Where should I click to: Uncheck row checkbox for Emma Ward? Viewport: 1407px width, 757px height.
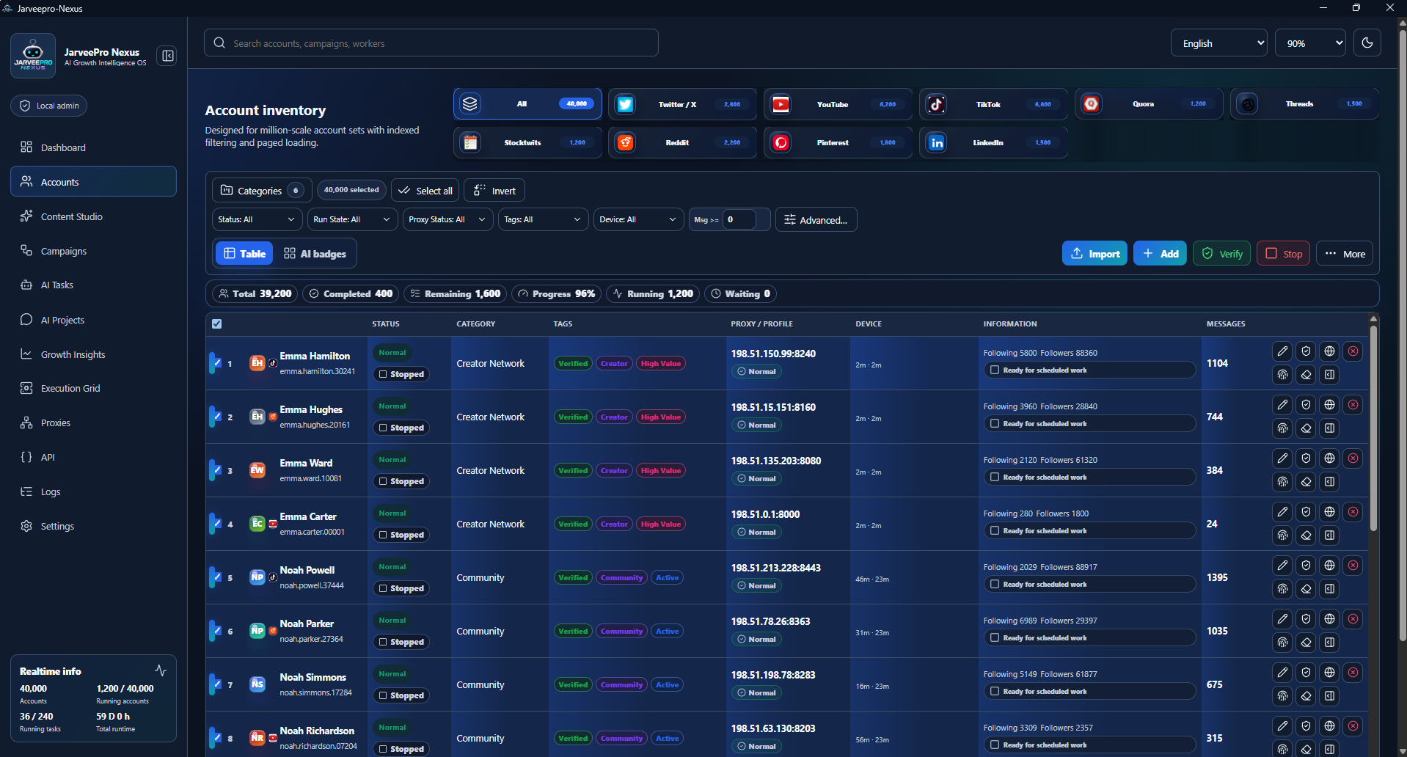coord(216,469)
